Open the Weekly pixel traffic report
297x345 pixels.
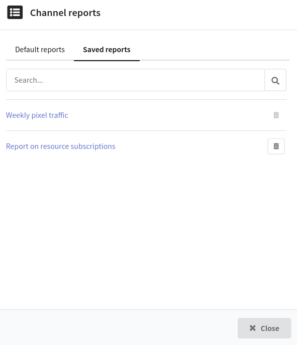click(37, 115)
